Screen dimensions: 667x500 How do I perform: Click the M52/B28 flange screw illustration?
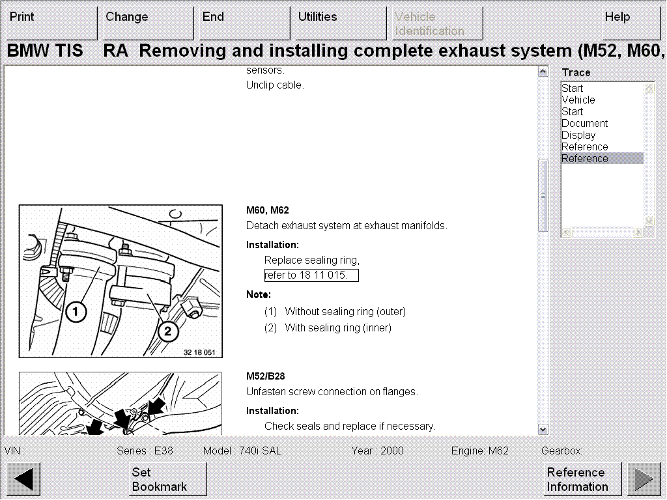(x=120, y=404)
